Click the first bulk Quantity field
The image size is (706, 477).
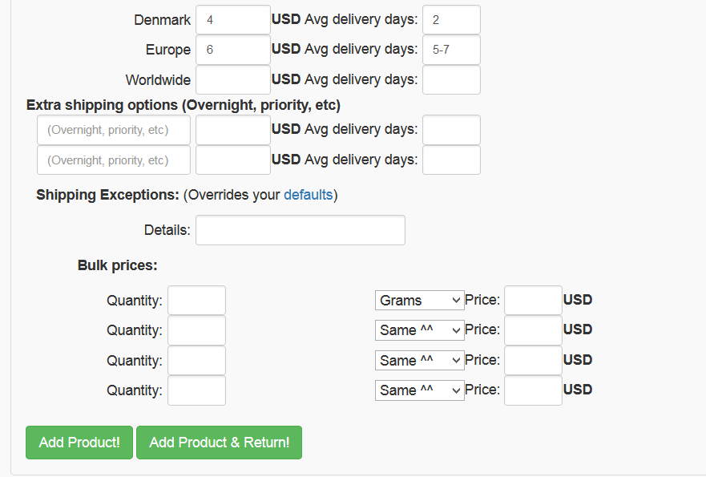tap(196, 301)
